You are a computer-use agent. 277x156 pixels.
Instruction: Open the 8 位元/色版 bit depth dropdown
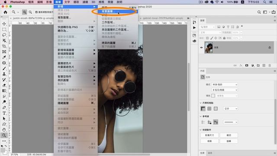(225, 90)
